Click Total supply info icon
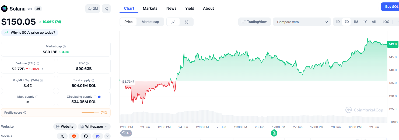Image resolution: width=399 pixels, height=140 pixels. tap(93, 80)
